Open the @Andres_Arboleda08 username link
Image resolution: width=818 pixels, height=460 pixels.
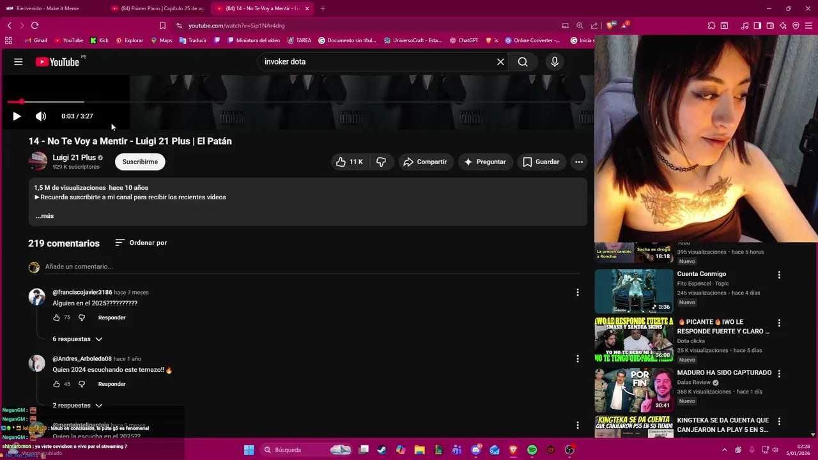(82, 358)
